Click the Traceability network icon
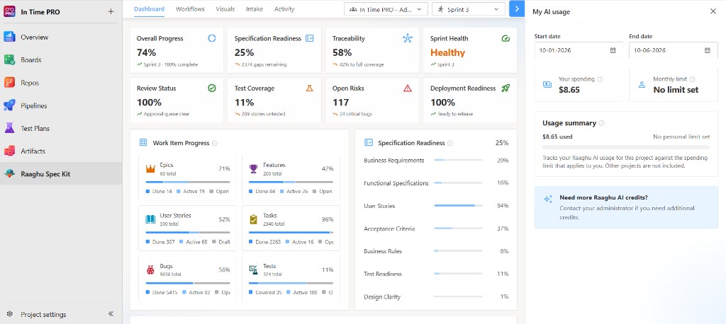 pos(408,38)
